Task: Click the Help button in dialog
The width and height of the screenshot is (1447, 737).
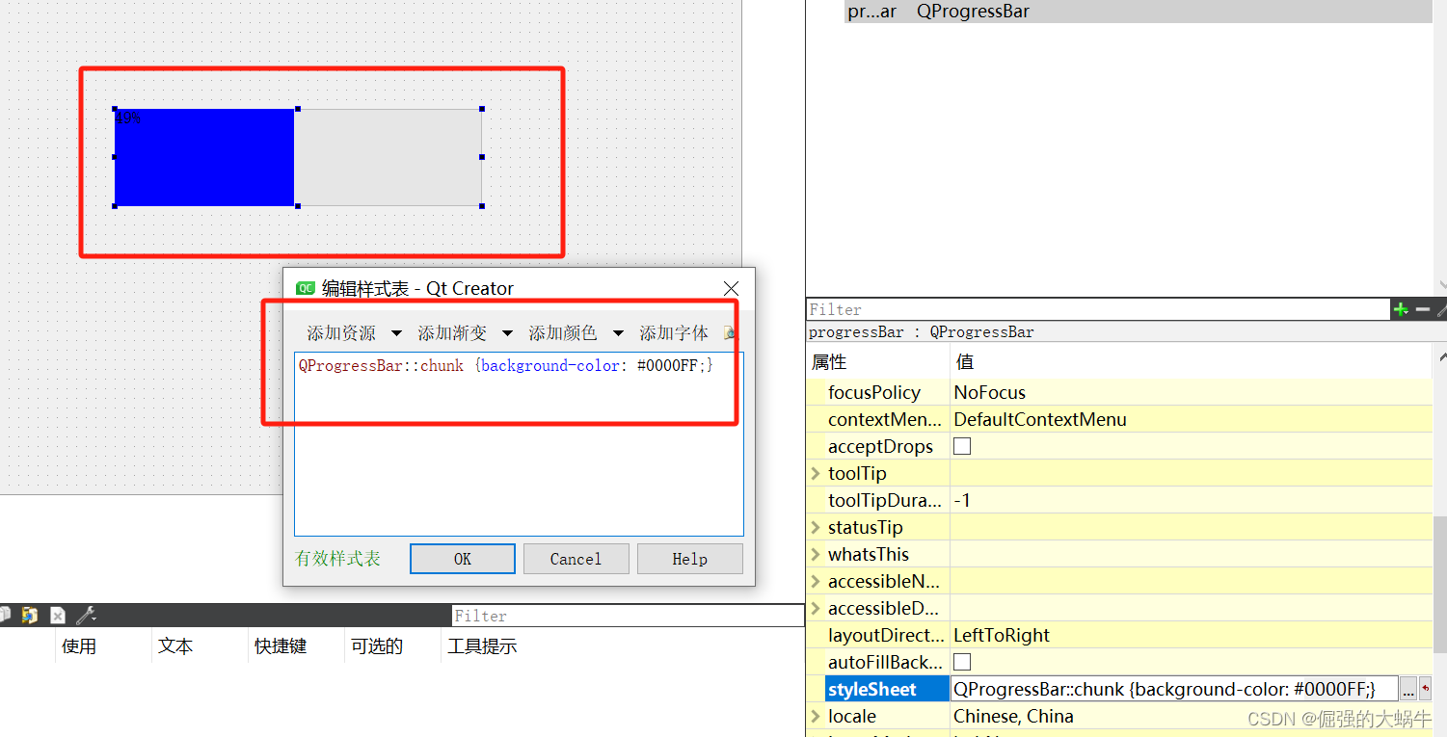Action: tap(689, 559)
